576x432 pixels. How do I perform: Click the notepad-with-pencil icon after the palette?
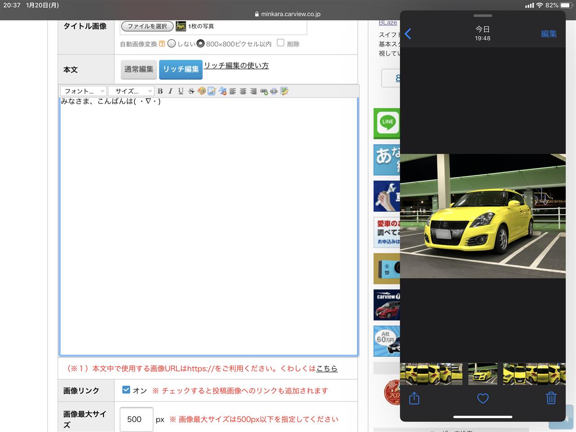(211, 91)
